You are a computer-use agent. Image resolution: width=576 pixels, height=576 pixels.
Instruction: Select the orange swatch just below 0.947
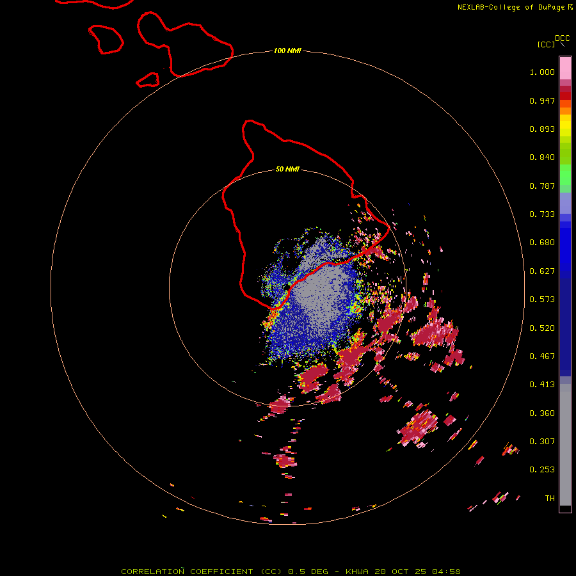[565, 111]
